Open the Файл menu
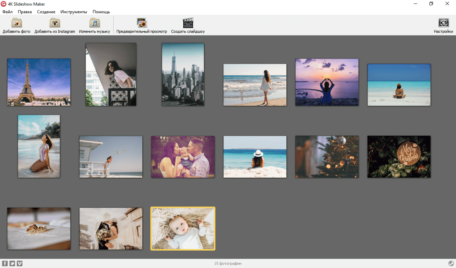The image size is (456, 268). pos(7,12)
